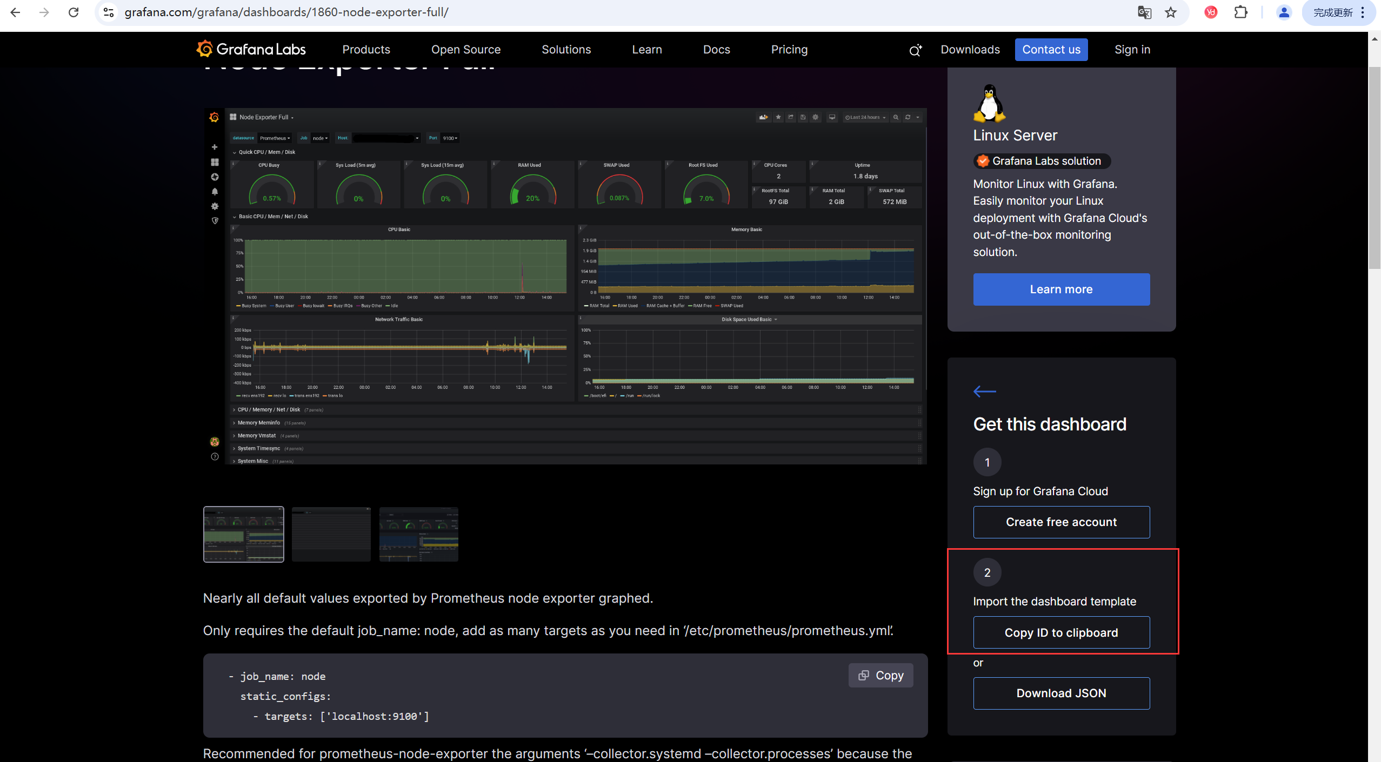Image resolution: width=1381 pixels, height=762 pixels.
Task: Select the third dashboard screenshot thumbnail
Action: pyautogui.click(x=418, y=534)
